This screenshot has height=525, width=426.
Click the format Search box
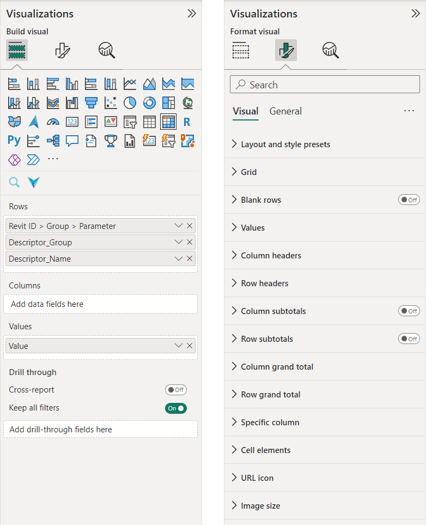point(325,85)
